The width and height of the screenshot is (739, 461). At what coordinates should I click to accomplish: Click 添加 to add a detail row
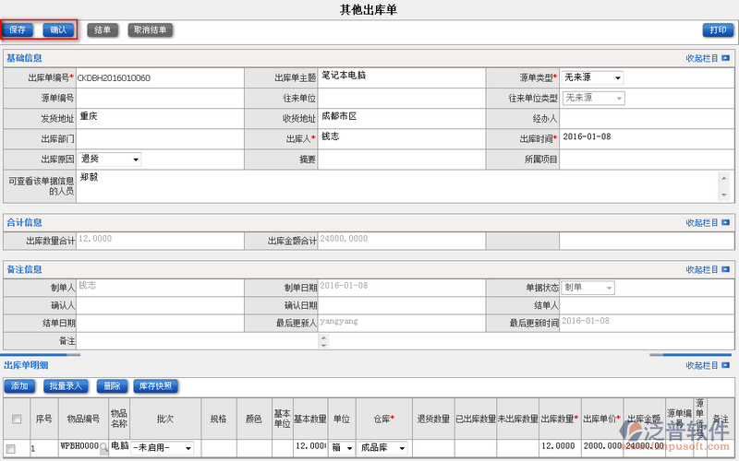pyautogui.click(x=20, y=386)
